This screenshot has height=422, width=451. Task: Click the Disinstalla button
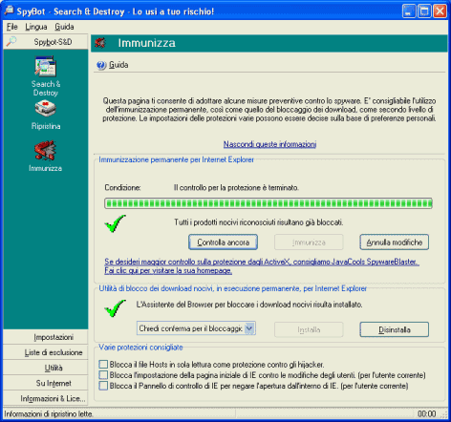pyautogui.click(x=395, y=329)
